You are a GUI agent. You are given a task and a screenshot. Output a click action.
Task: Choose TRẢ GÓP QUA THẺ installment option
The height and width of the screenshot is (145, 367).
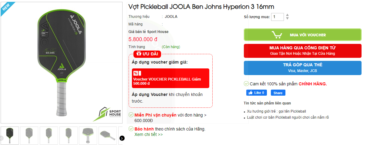pyautogui.click(x=303, y=68)
